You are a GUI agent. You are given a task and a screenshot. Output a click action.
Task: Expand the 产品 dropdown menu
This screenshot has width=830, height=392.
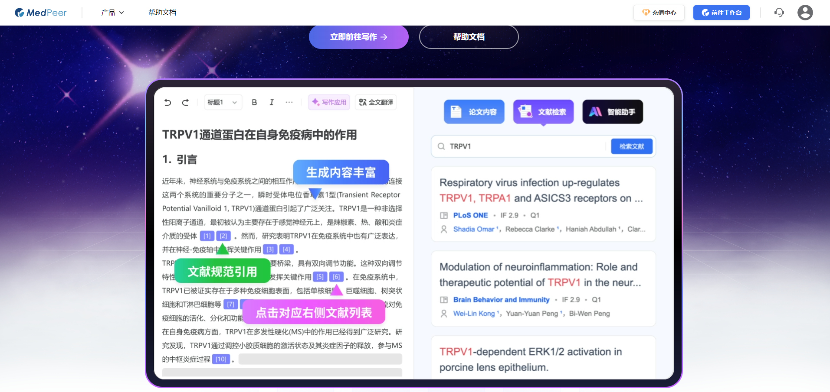[112, 13]
